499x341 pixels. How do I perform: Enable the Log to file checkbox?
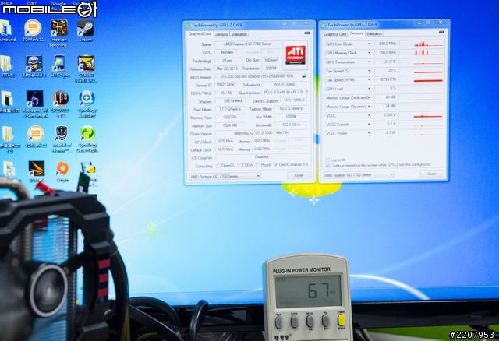[x=327, y=160]
